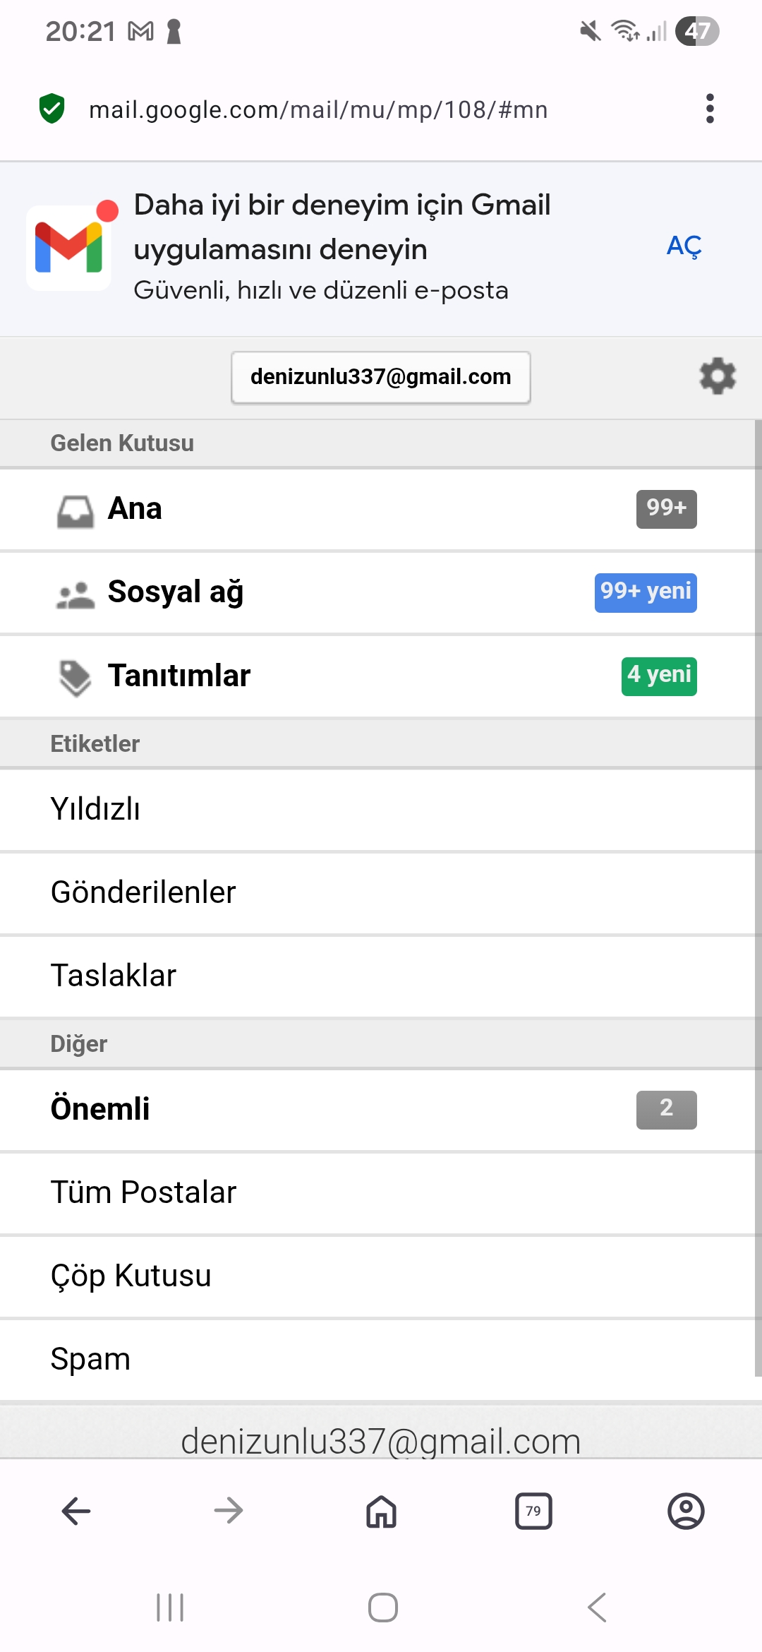Open Android recent apps button
Image resolution: width=762 pixels, height=1652 pixels.
[x=170, y=1608]
